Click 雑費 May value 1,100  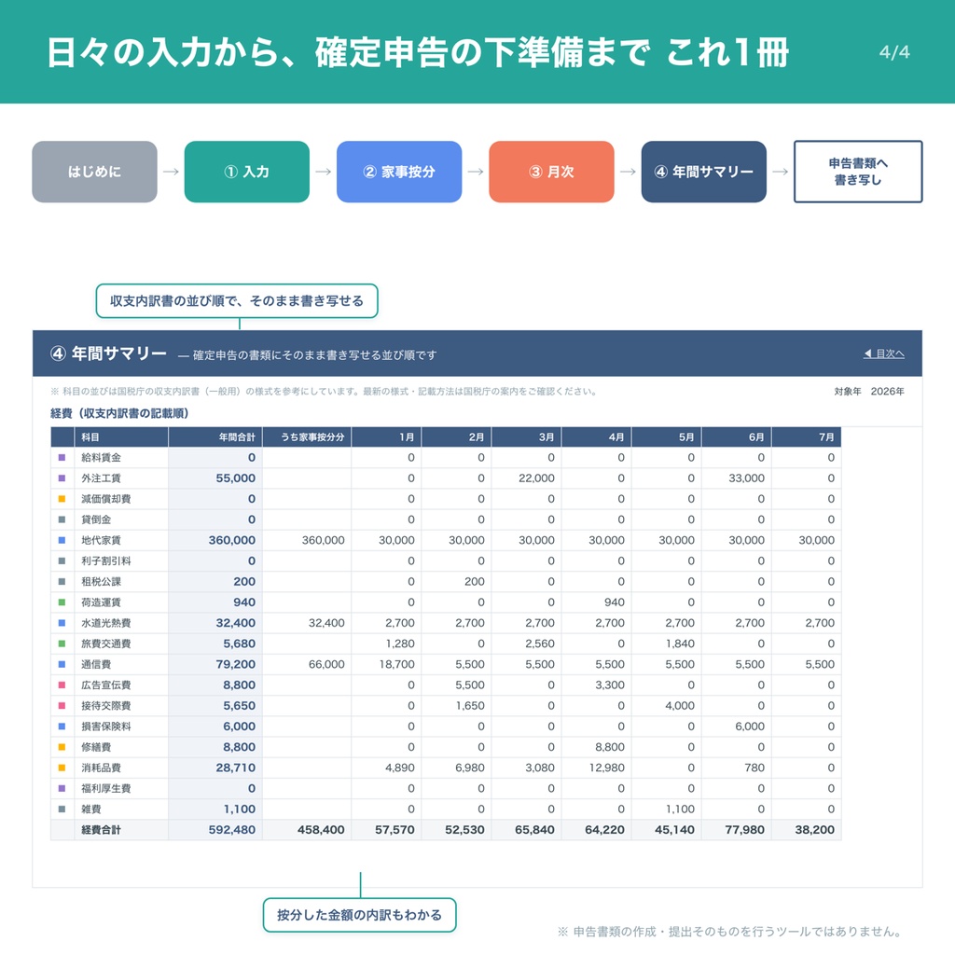(x=680, y=810)
